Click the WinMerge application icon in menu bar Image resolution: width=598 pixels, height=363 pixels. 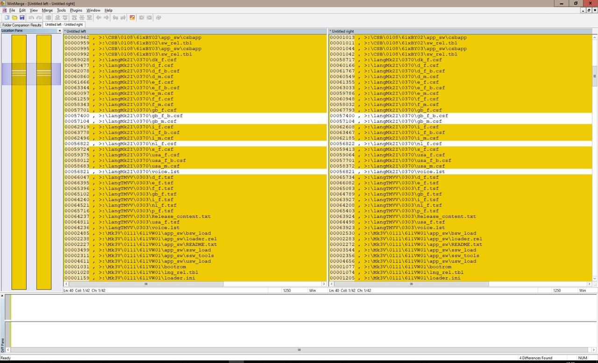pos(4,10)
